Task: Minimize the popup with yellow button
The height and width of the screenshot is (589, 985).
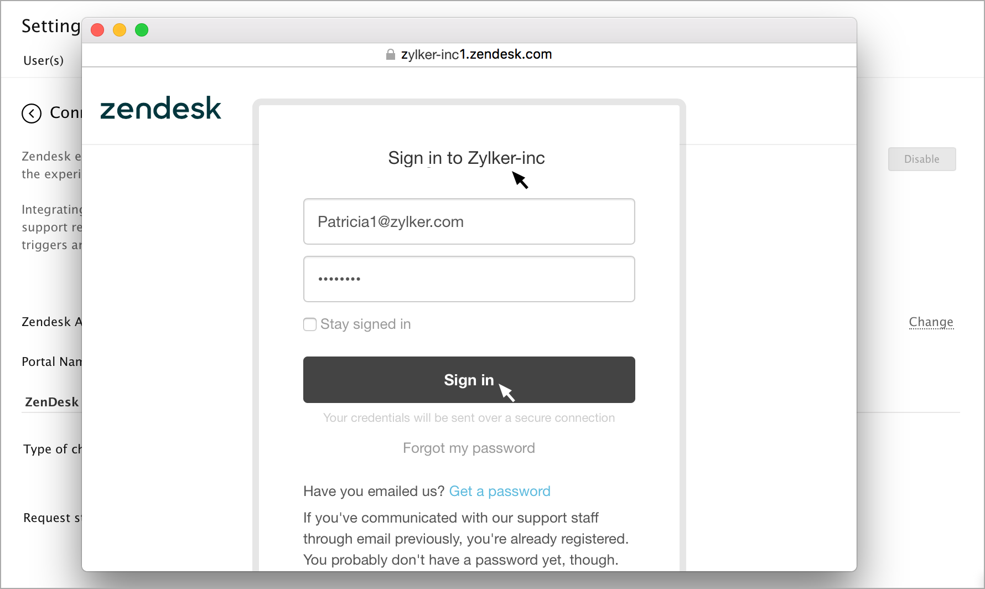Action: tap(120, 30)
